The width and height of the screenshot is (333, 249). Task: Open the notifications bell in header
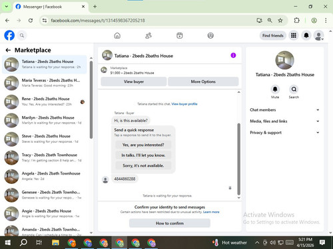point(306,35)
